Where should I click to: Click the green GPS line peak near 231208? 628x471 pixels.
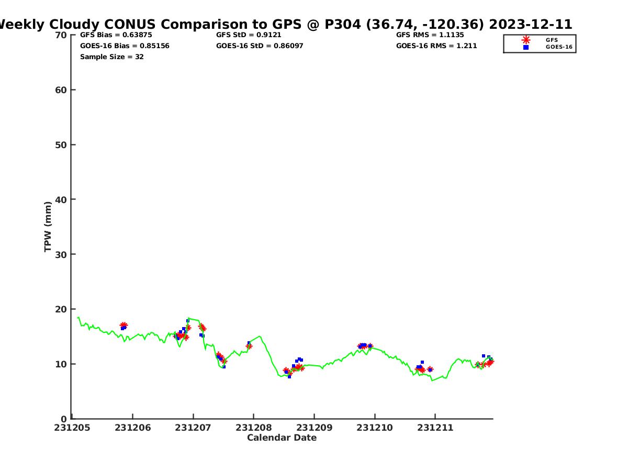(x=259, y=336)
